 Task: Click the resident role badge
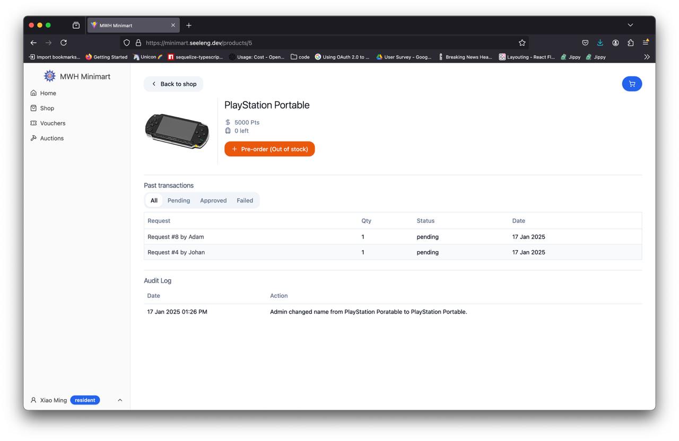85,400
